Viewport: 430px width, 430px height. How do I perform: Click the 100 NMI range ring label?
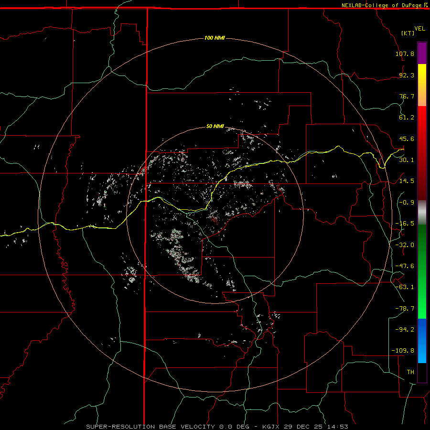215,38
